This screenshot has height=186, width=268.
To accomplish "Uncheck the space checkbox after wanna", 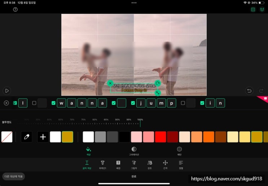I will pyautogui.click(x=114, y=103).
